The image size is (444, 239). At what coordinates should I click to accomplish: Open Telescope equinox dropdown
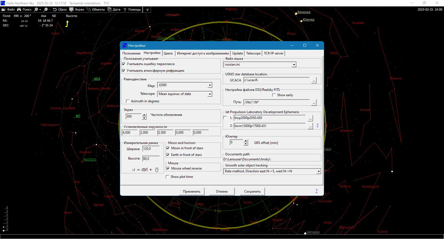210,94
